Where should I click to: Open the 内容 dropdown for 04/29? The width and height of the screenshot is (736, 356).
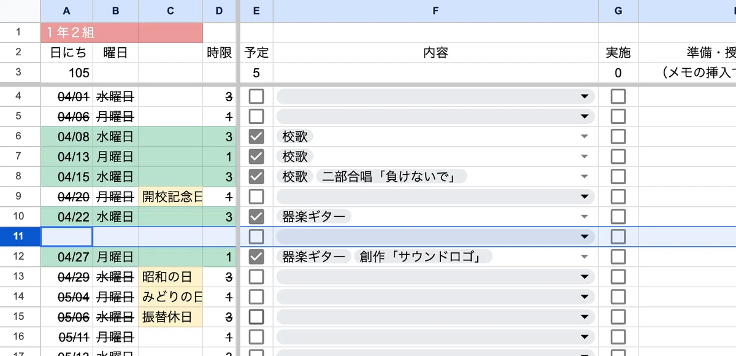pyautogui.click(x=435, y=276)
